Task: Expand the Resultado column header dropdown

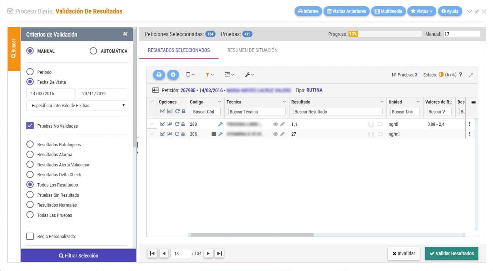Action: click(x=382, y=102)
